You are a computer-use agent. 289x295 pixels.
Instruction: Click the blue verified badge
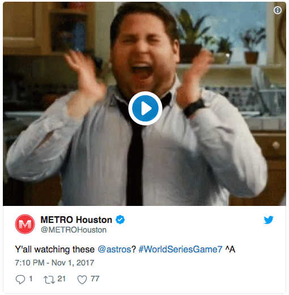click(x=120, y=220)
